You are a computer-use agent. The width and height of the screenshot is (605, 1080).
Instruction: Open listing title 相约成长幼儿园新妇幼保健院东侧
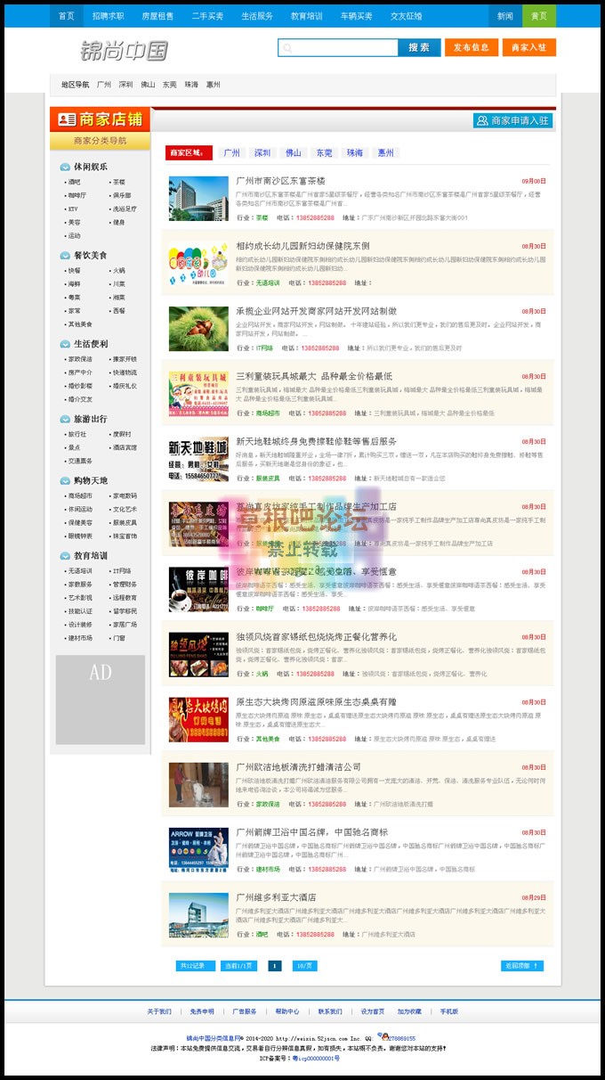pyautogui.click(x=302, y=246)
